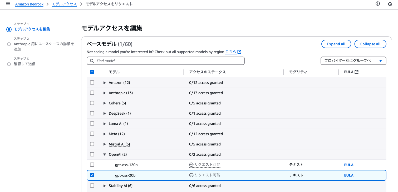
Task: Click the Expand all button
Action: 336,44
